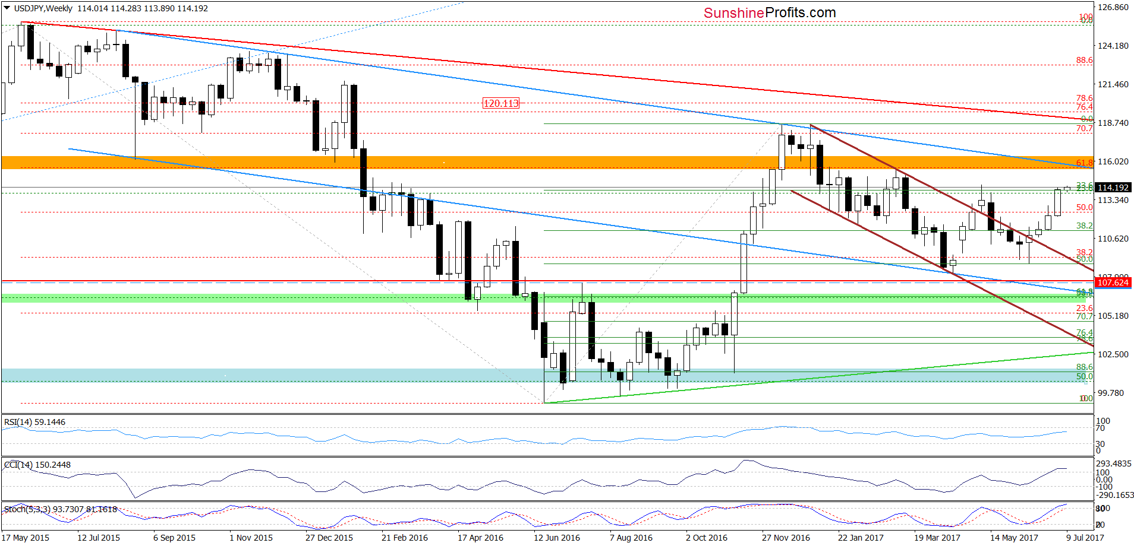Click the 126.860 price axis value

coord(1113,7)
